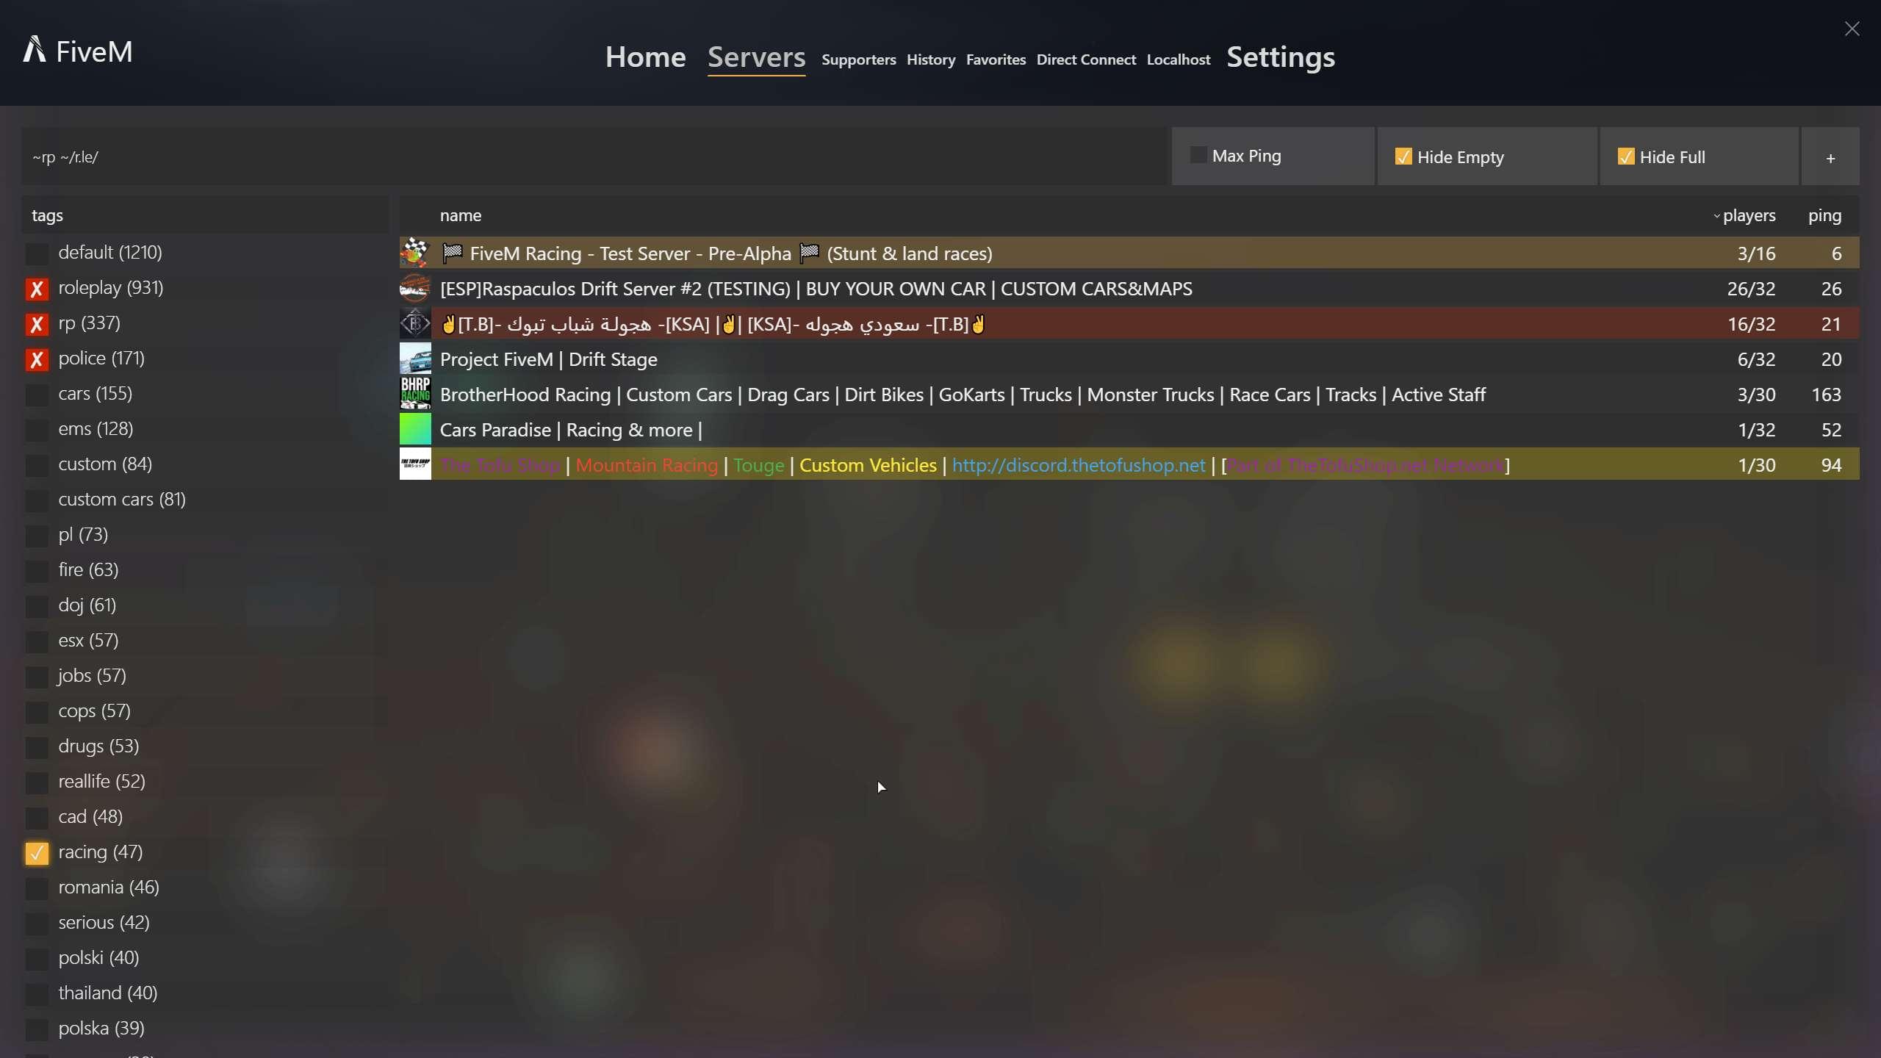
Task: Open the Settings menu
Action: (x=1280, y=57)
